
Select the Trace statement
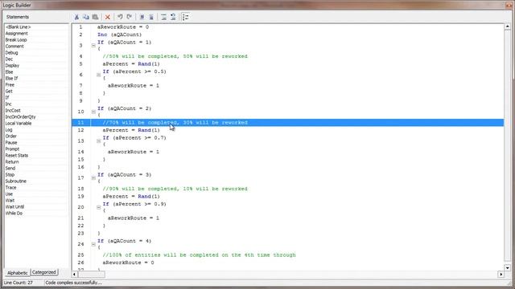point(10,187)
